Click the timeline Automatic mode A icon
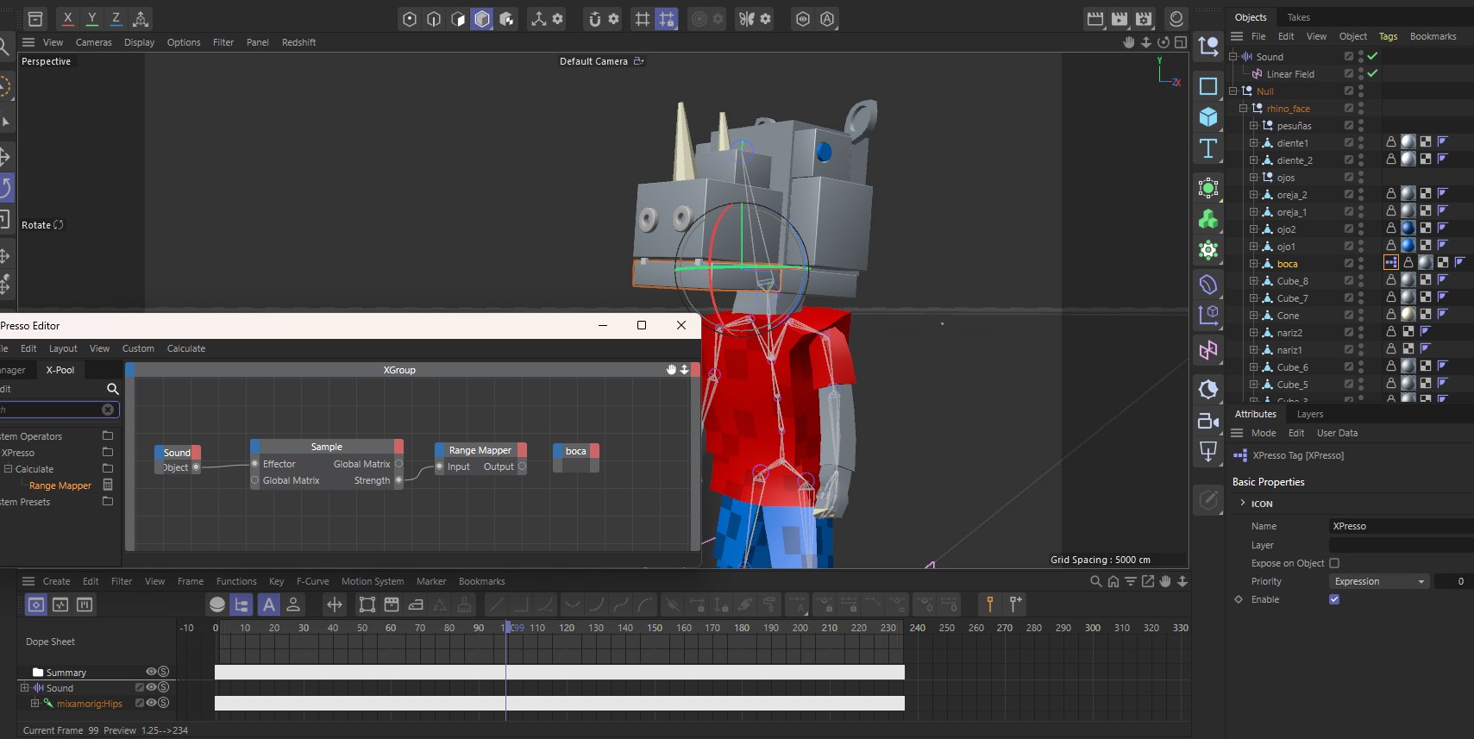1474x739 pixels. [269, 604]
